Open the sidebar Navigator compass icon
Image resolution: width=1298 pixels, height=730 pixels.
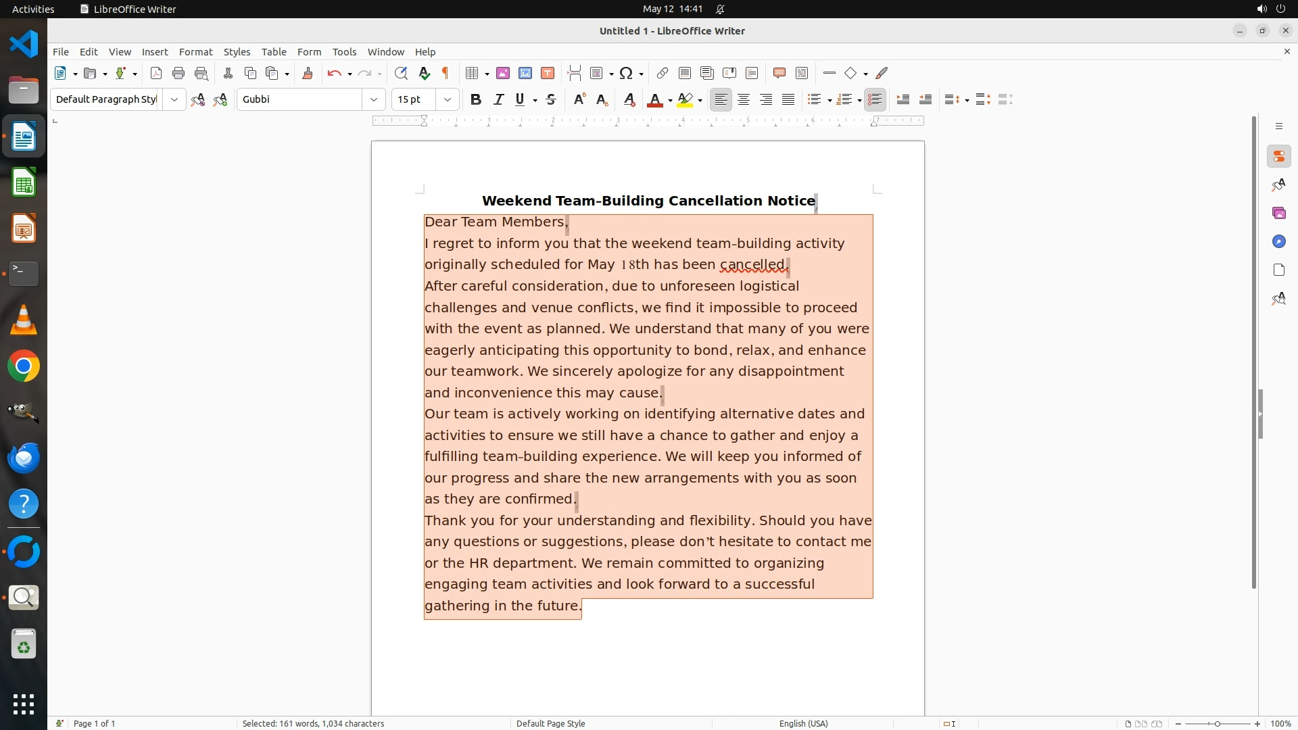coord(1278,241)
